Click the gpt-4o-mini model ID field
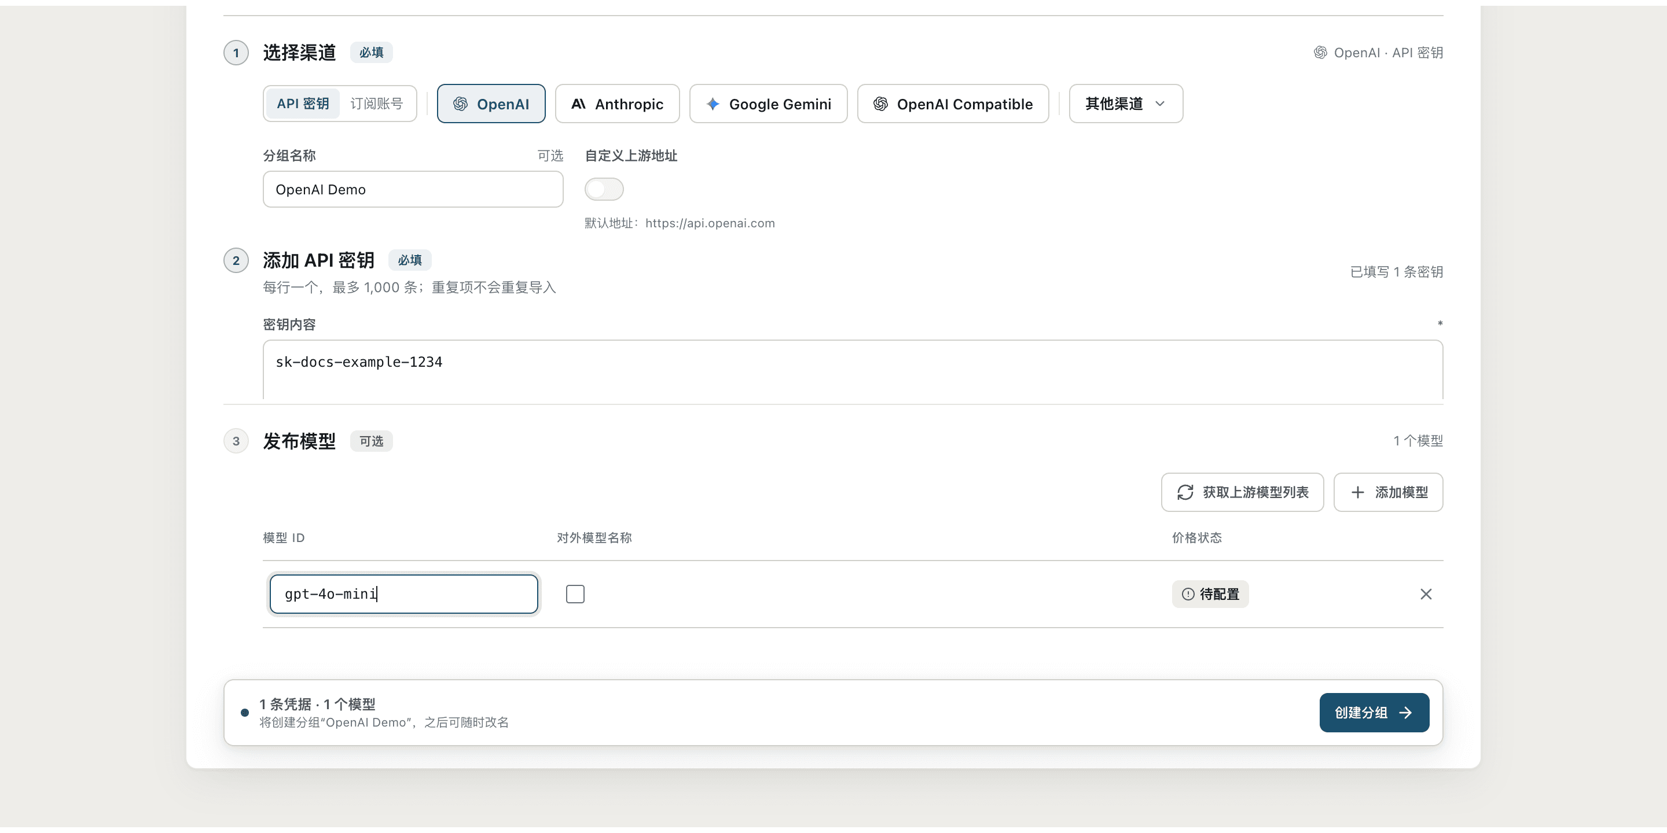The width and height of the screenshot is (1667, 833). click(404, 594)
